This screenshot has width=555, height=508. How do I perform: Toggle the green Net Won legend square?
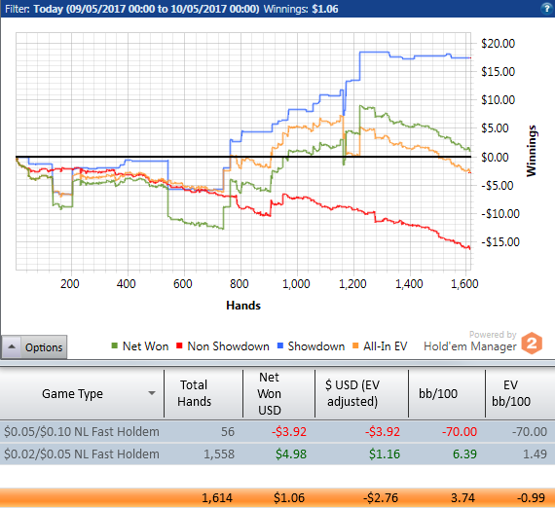click(x=114, y=345)
